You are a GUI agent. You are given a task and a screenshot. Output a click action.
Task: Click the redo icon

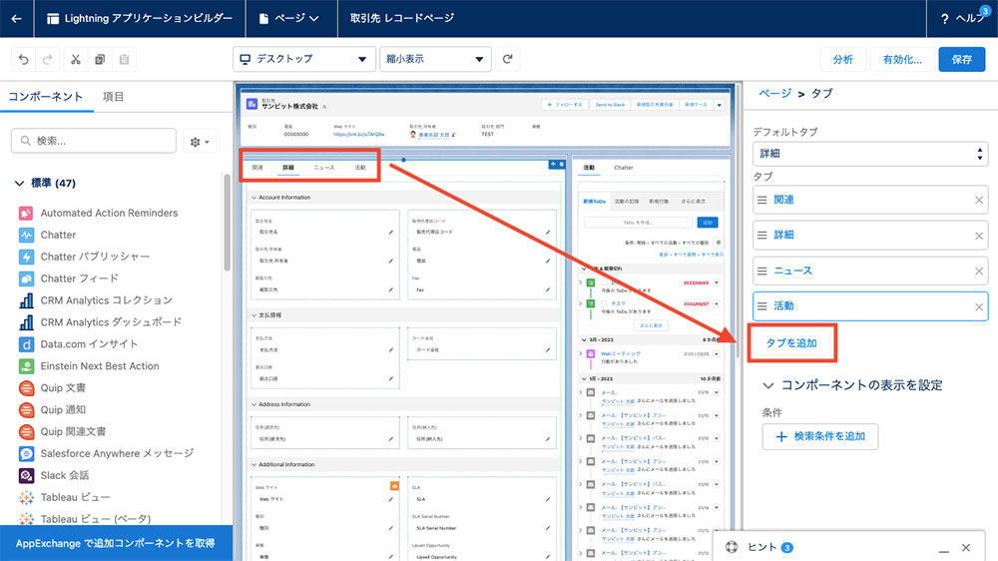pyautogui.click(x=47, y=59)
